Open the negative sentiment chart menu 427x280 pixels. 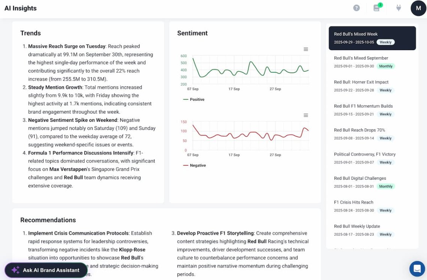tap(306, 115)
